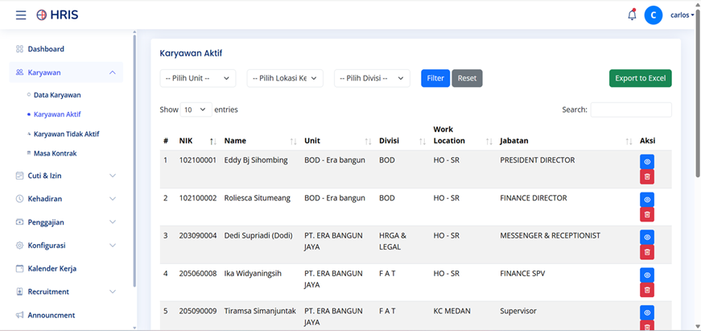Image resolution: width=701 pixels, height=331 pixels.
Task: View details of Tiramsa Simanjuntak
Action: (x=647, y=312)
